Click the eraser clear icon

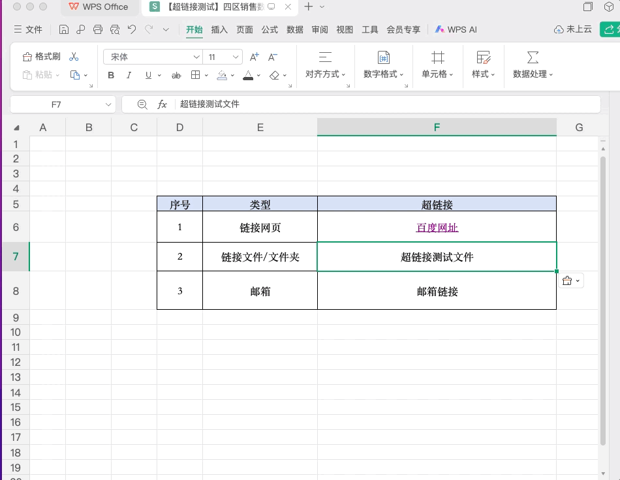coord(274,75)
